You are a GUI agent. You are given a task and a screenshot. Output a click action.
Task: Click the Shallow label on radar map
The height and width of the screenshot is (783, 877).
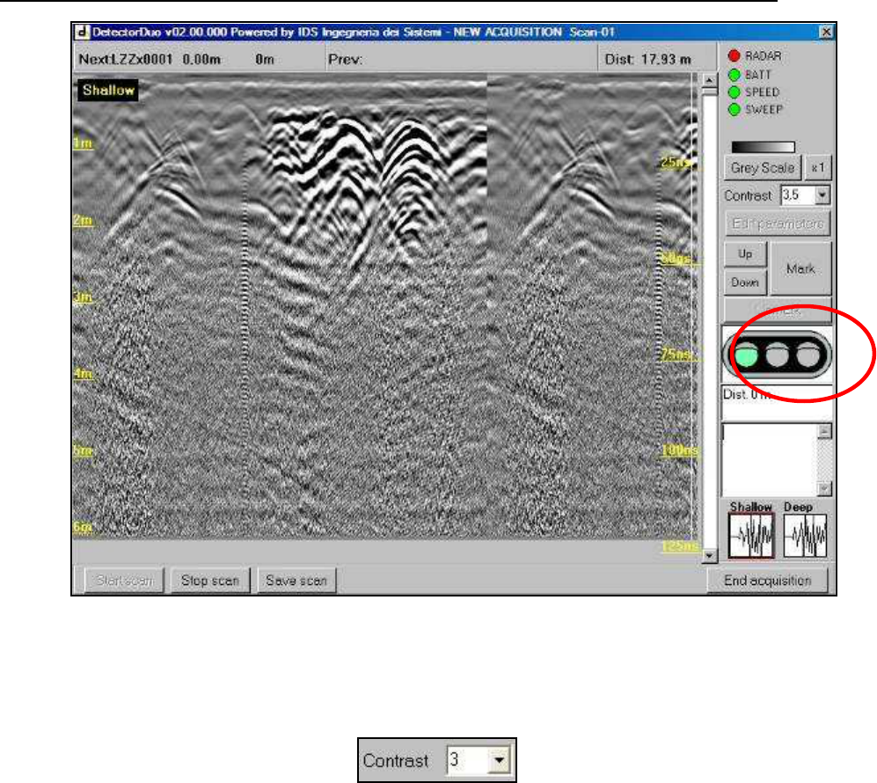point(108,90)
